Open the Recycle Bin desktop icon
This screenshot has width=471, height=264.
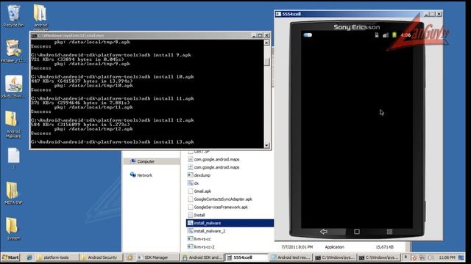coord(13,15)
